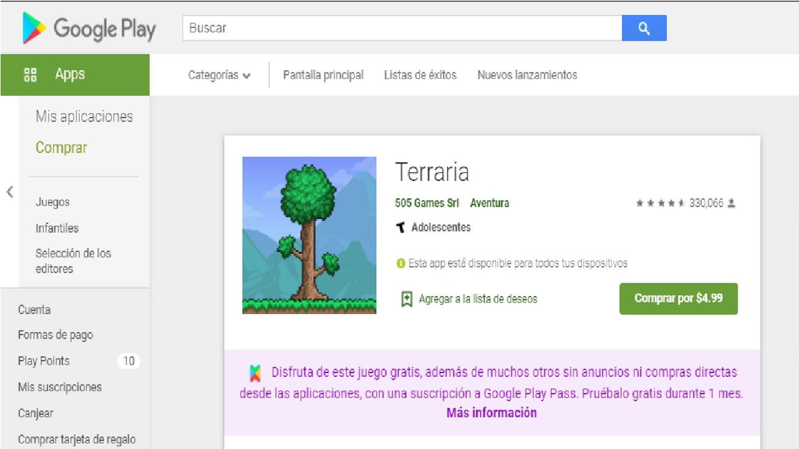Open the Categorías dropdown
799x449 pixels.
[x=220, y=75]
